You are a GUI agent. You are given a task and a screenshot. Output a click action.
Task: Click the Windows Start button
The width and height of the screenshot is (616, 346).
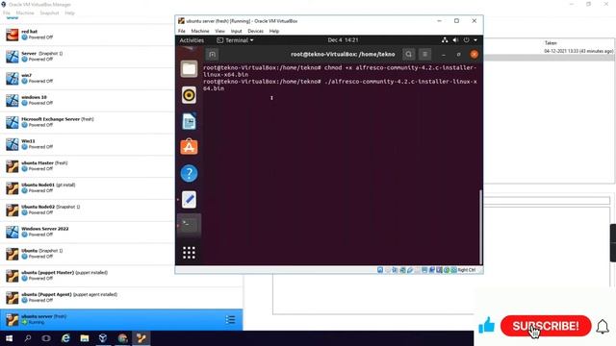[9, 338]
